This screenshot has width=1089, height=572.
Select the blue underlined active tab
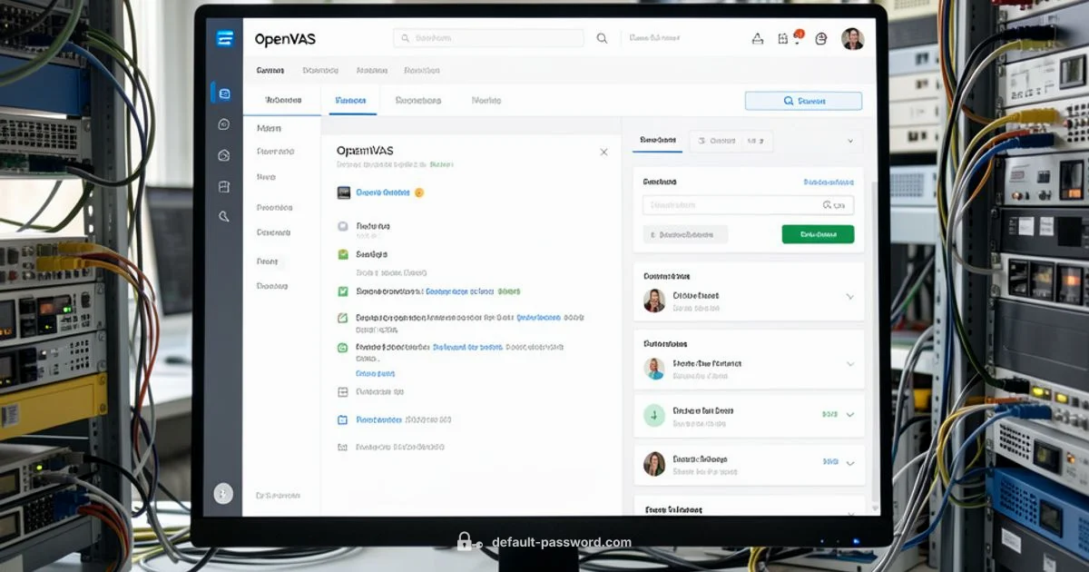[351, 101]
